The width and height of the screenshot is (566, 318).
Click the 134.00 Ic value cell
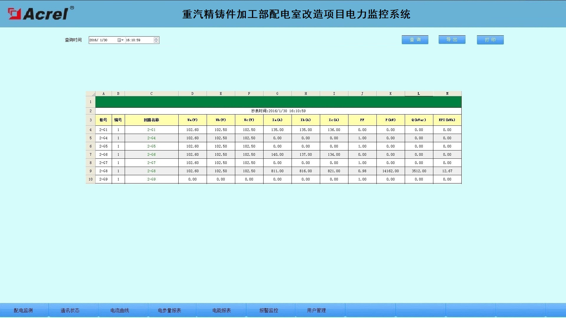click(334, 155)
